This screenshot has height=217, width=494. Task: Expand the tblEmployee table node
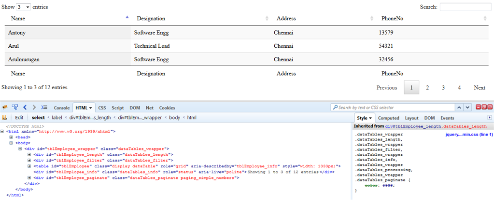29,166
